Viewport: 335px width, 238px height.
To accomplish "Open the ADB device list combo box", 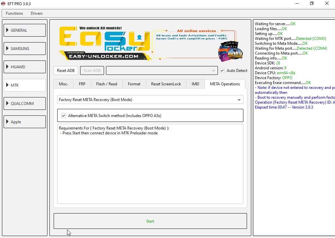I will click(x=162, y=70).
